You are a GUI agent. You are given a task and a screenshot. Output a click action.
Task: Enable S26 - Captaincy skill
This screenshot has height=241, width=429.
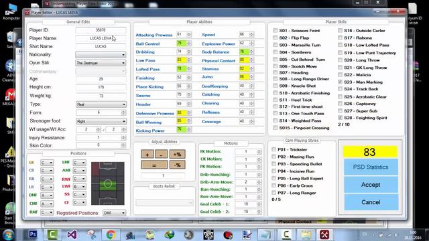coord(340,104)
